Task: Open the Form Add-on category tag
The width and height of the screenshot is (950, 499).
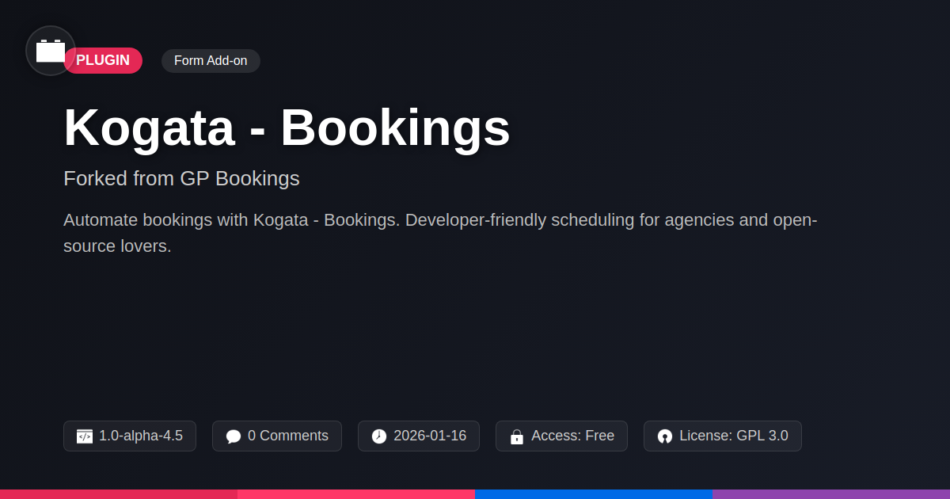Action: point(211,60)
